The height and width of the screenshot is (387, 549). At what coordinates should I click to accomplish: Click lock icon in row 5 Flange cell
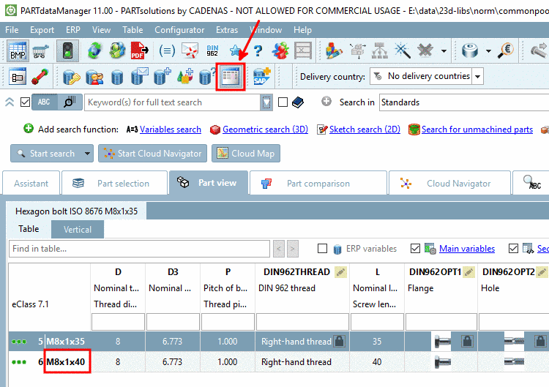click(467, 341)
